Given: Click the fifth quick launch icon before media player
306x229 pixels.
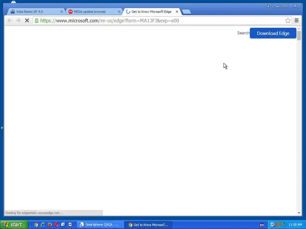Looking at the screenshot, I should [63, 225].
